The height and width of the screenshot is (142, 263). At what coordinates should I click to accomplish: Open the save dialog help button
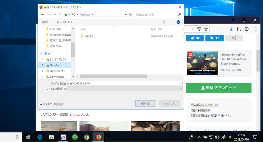pyautogui.click(x=178, y=22)
